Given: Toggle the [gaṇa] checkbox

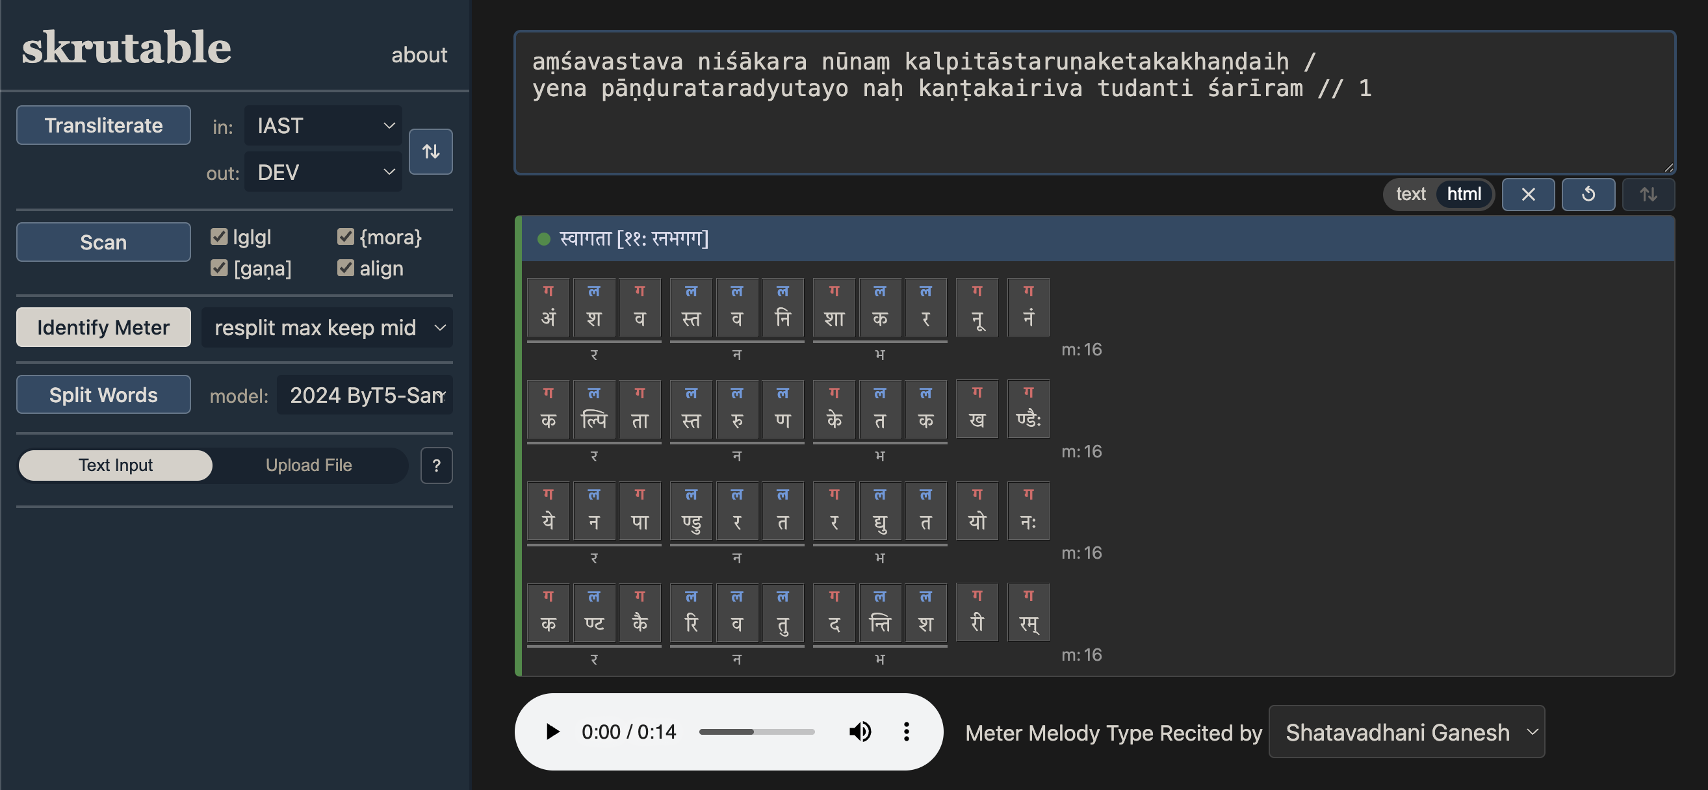Looking at the screenshot, I should [x=219, y=268].
